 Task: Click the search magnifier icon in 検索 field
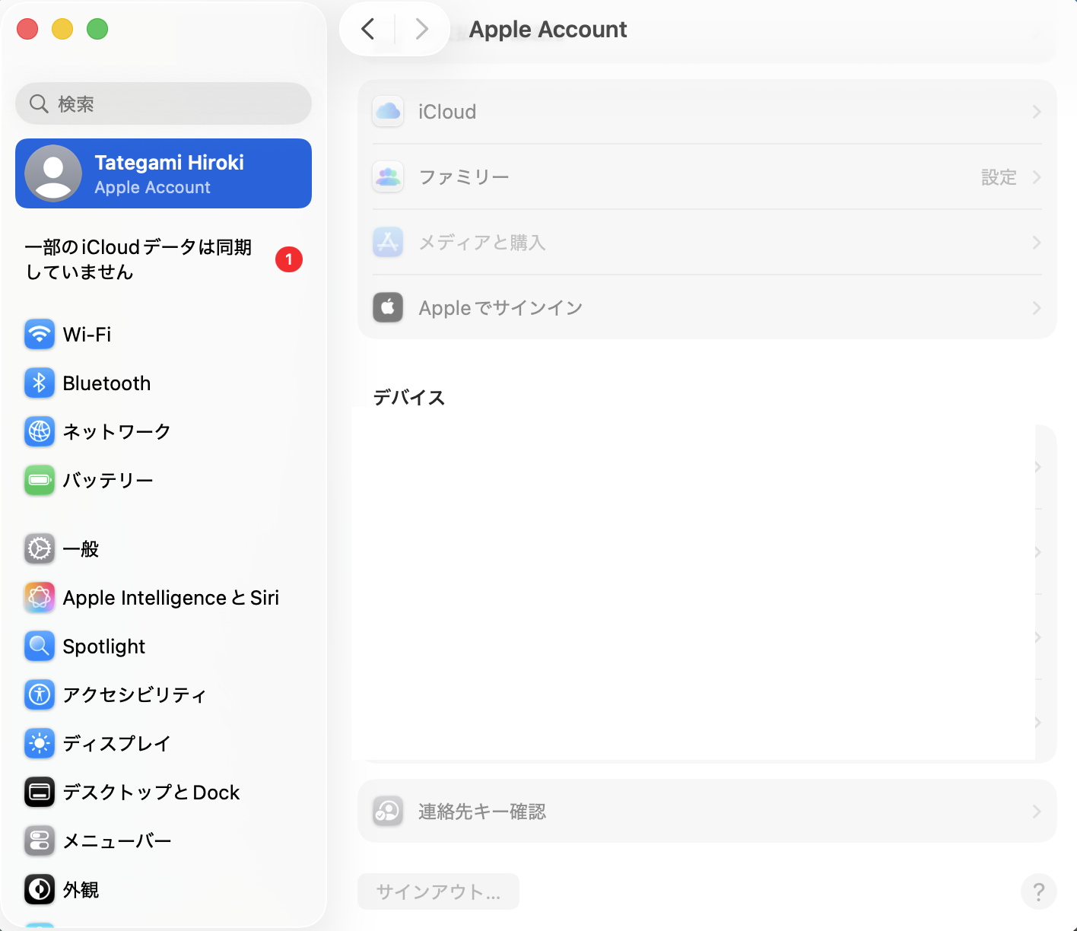pos(39,103)
